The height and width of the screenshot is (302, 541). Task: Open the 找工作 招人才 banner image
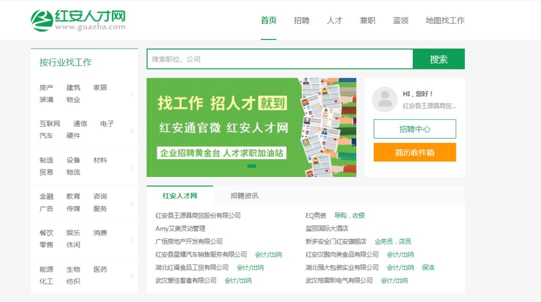251,127
